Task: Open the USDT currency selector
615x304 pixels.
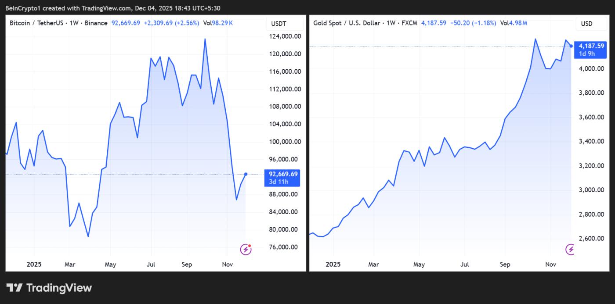Action: [x=279, y=23]
